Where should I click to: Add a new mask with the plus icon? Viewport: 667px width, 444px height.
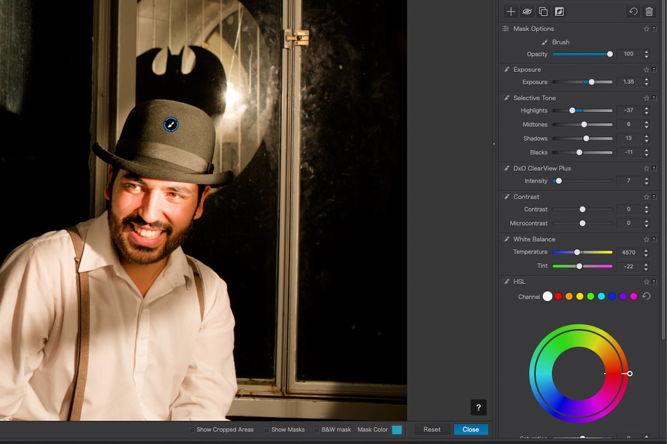(511, 11)
